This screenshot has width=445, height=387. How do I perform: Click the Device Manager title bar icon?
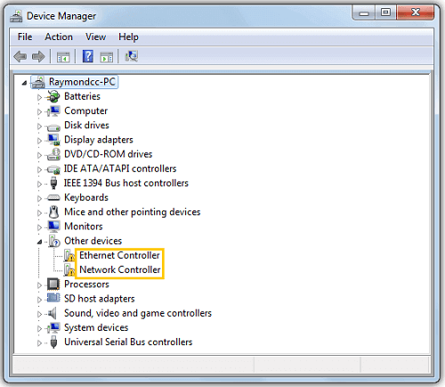(x=16, y=16)
